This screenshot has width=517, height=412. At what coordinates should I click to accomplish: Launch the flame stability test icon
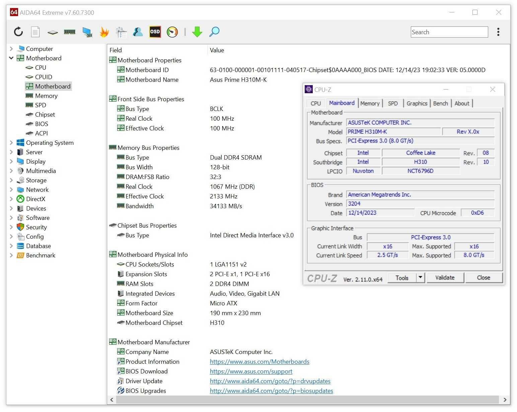point(104,32)
